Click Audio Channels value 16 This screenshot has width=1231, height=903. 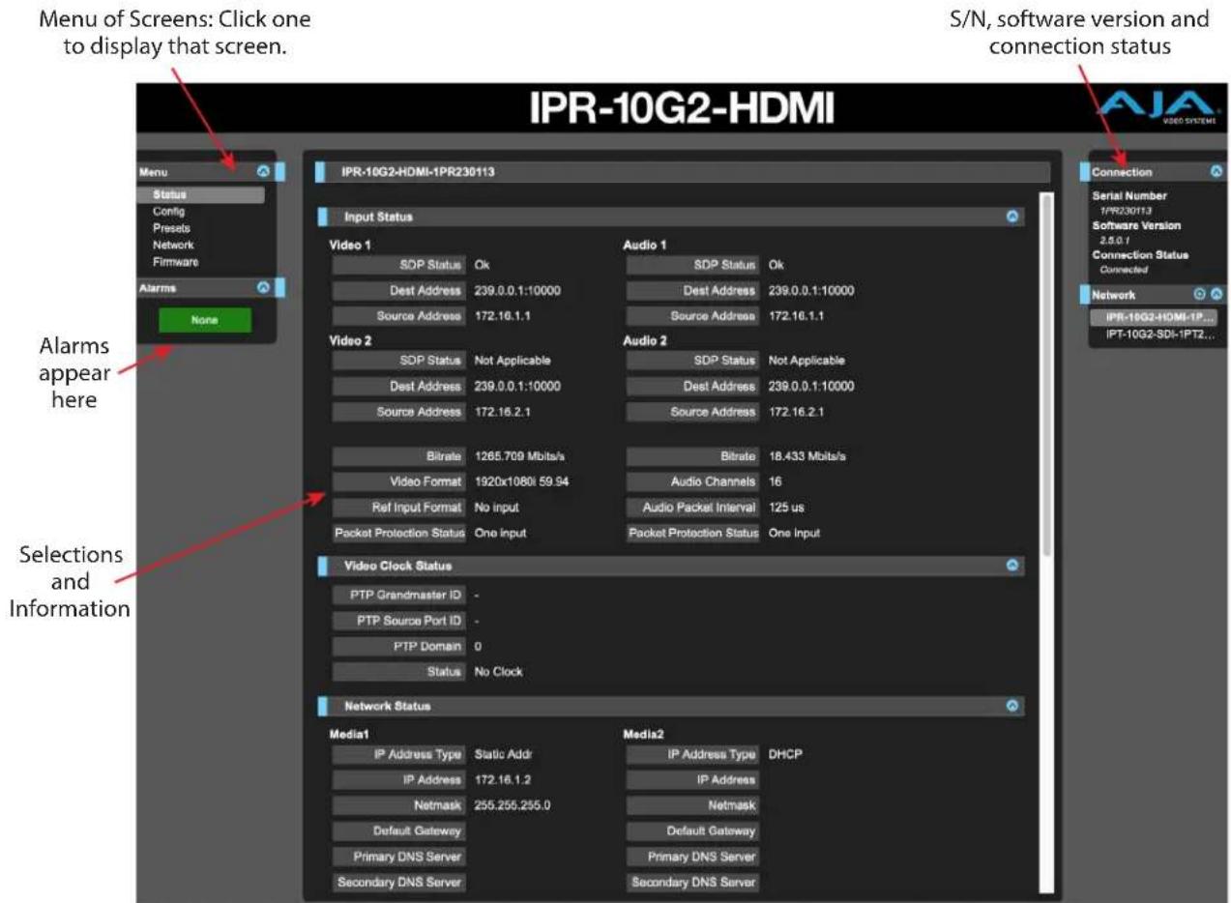(776, 481)
